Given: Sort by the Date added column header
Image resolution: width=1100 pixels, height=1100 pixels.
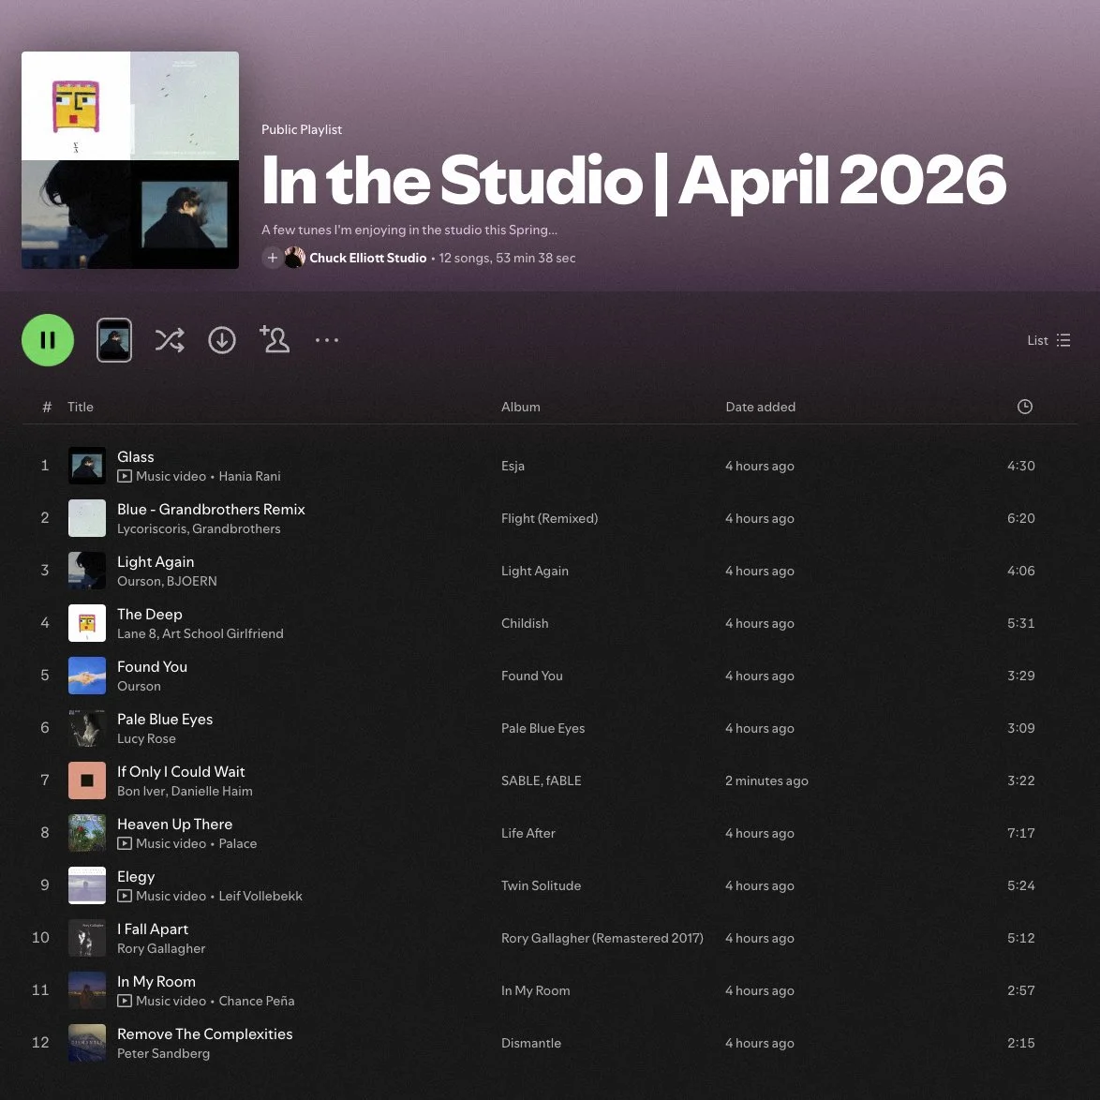Looking at the screenshot, I should 761,407.
